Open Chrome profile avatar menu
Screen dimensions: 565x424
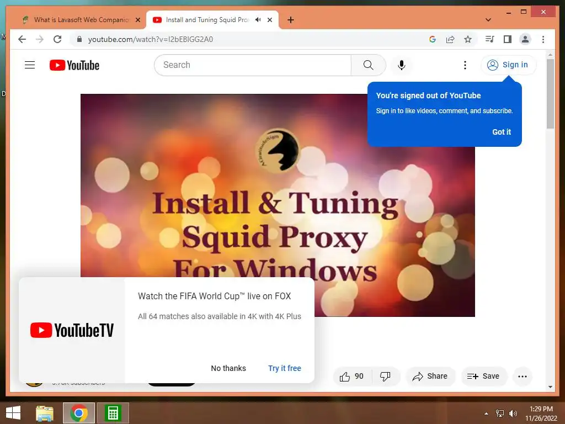click(525, 39)
